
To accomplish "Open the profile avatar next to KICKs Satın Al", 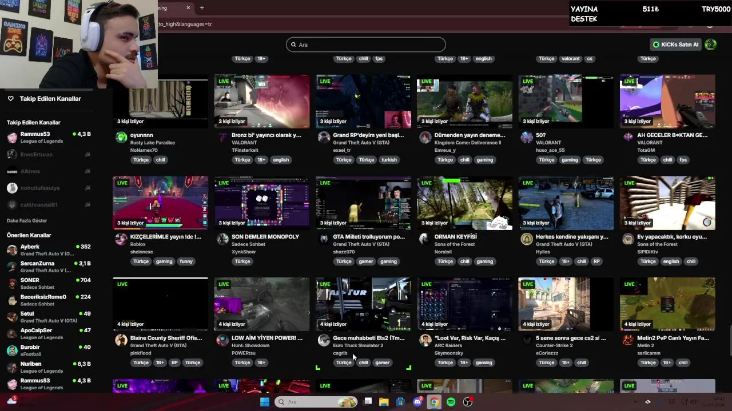I will (x=710, y=45).
